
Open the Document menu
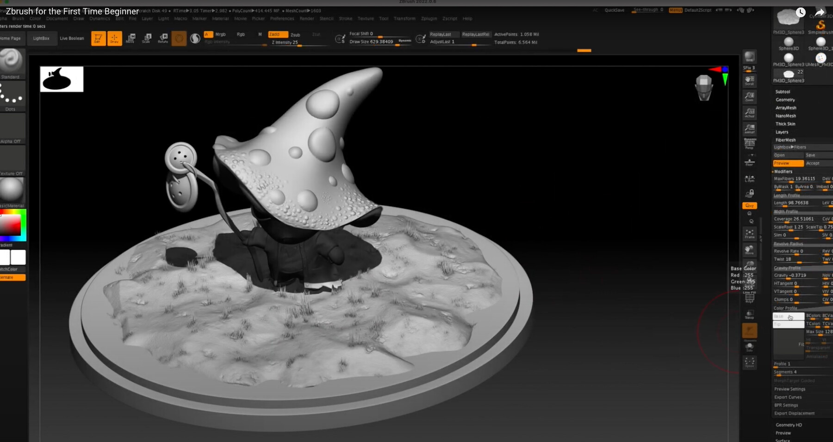click(57, 18)
